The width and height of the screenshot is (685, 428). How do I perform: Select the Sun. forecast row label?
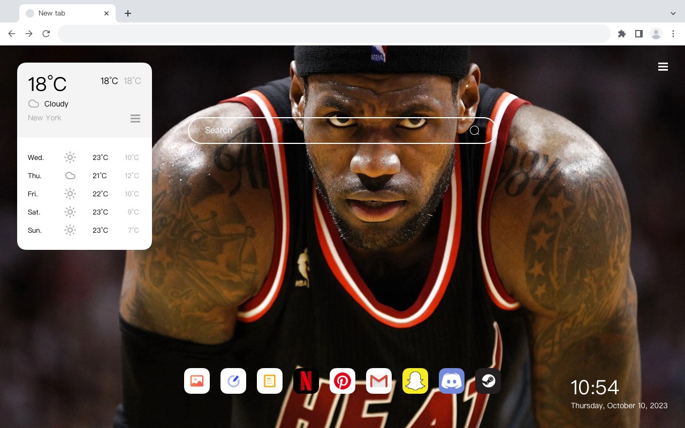coord(35,231)
